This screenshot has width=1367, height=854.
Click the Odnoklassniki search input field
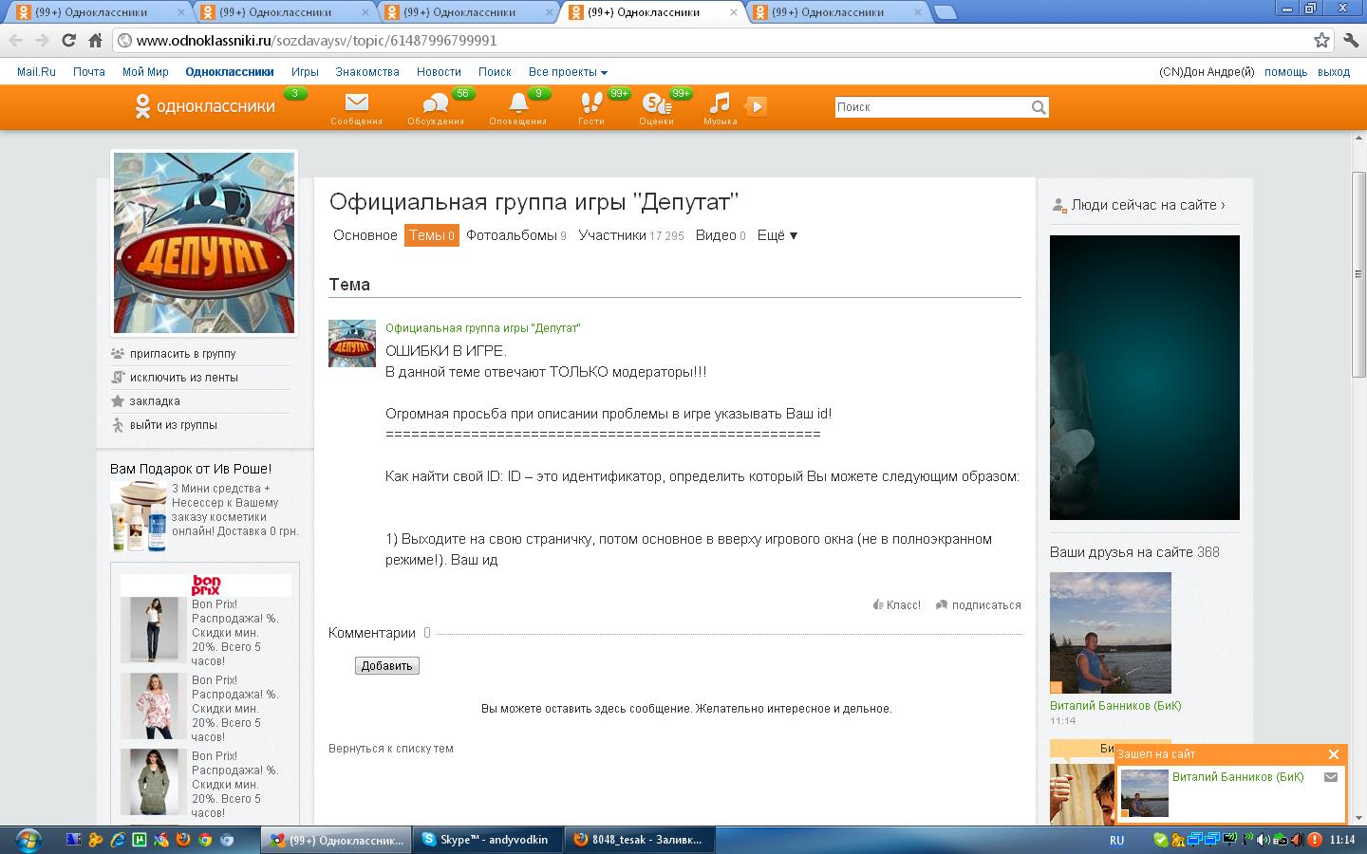(933, 107)
